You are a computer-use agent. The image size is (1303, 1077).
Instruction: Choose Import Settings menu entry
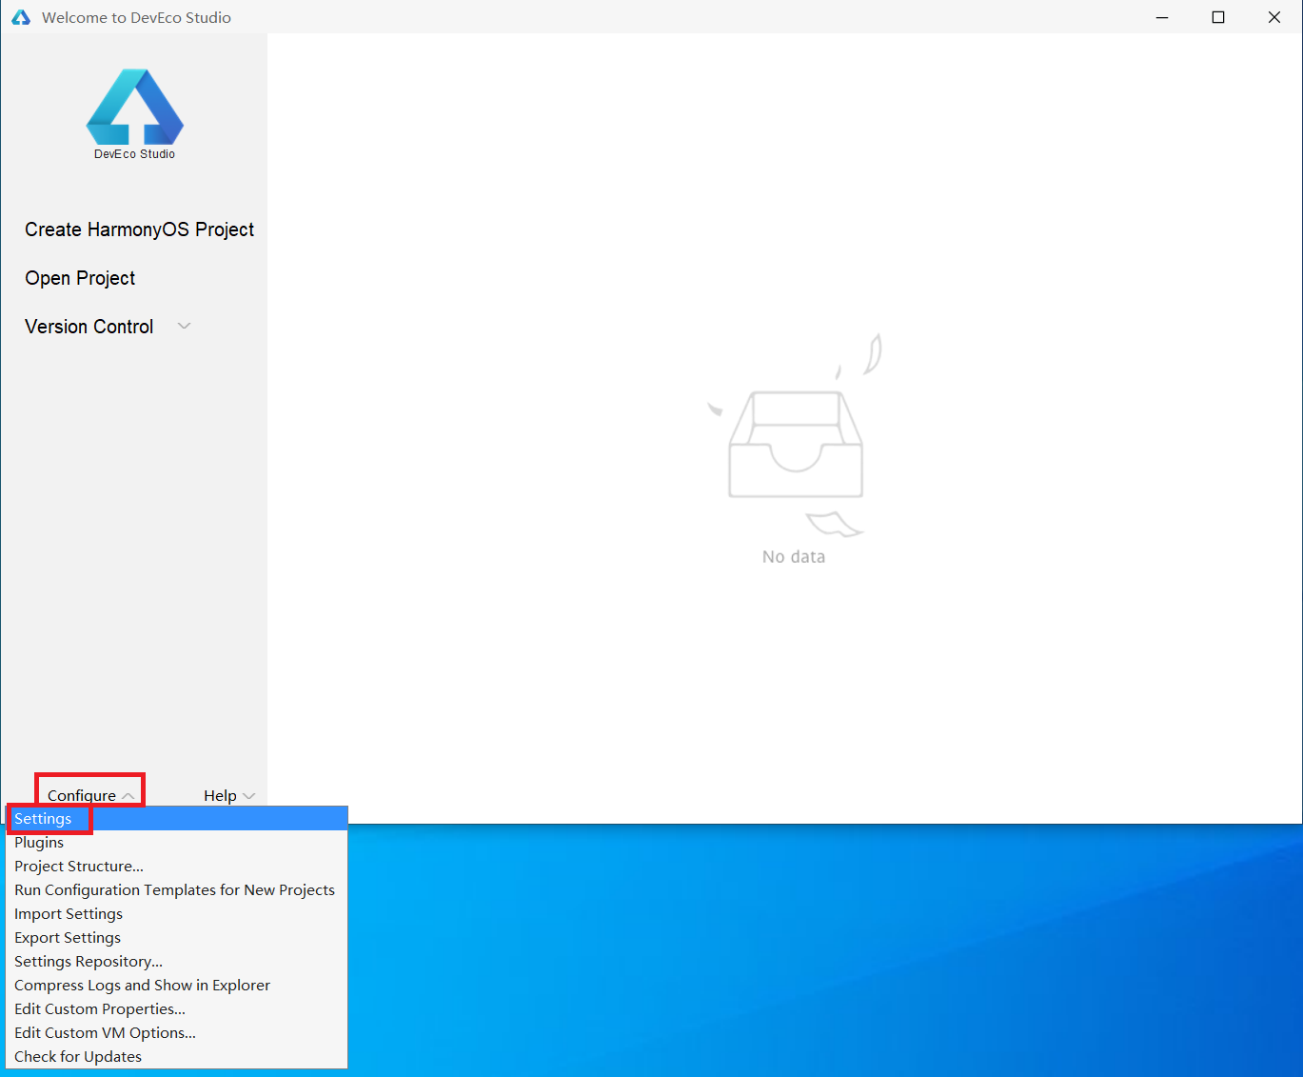click(177, 914)
